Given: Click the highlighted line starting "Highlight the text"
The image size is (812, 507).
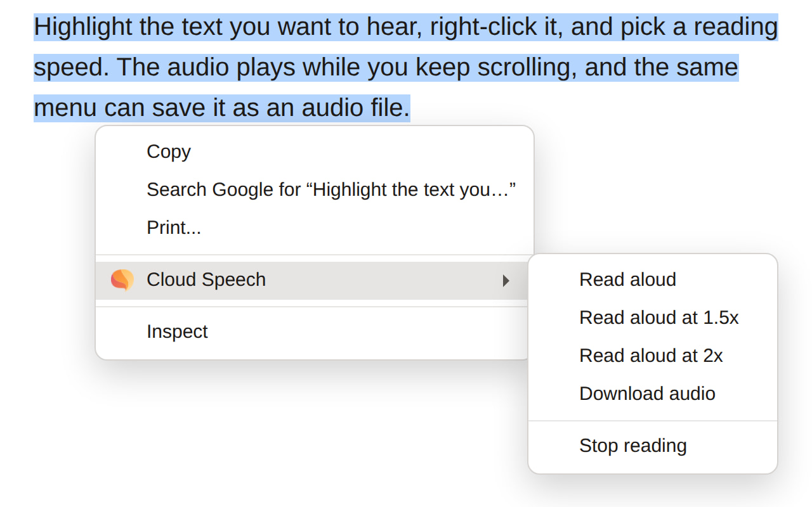Looking at the screenshot, I should coord(406,27).
